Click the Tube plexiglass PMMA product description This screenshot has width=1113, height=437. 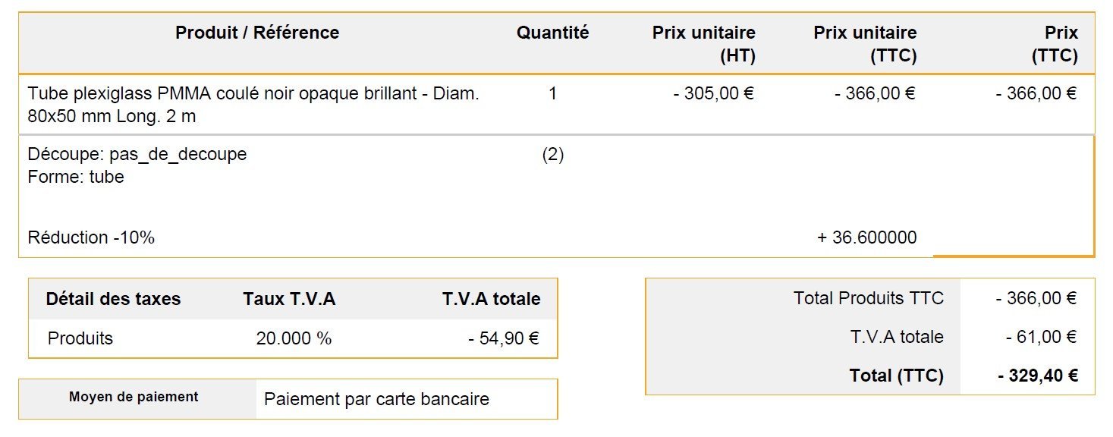click(253, 105)
